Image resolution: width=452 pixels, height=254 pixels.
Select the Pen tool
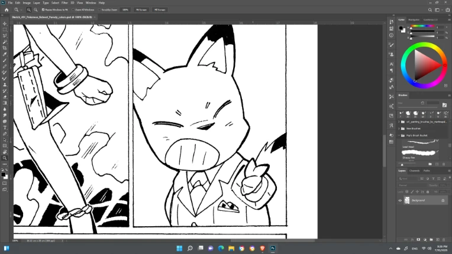click(5, 133)
